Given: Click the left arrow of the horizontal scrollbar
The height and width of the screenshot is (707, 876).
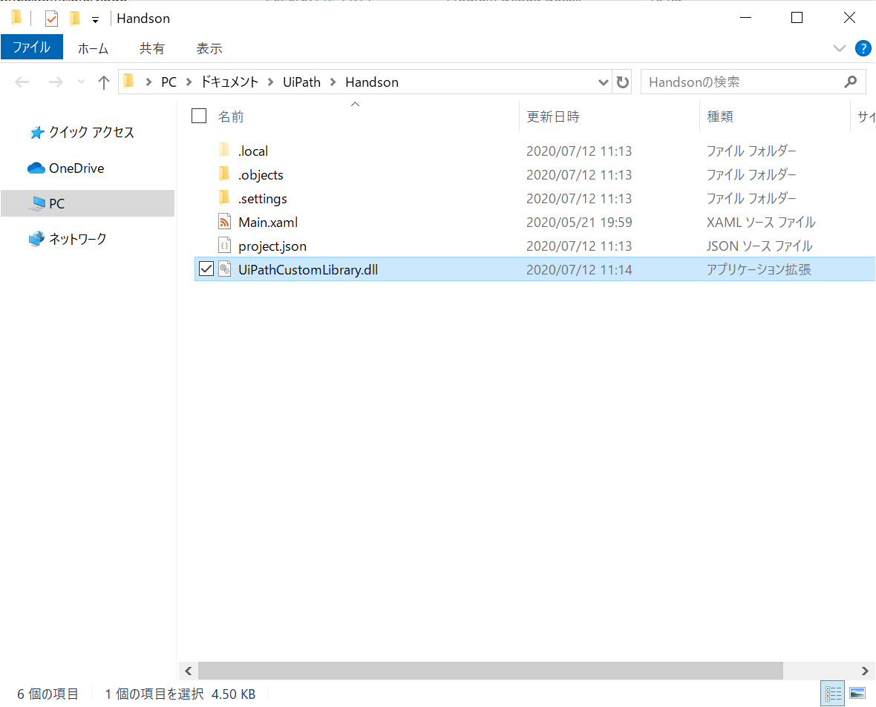Looking at the screenshot, I should 189,671.
